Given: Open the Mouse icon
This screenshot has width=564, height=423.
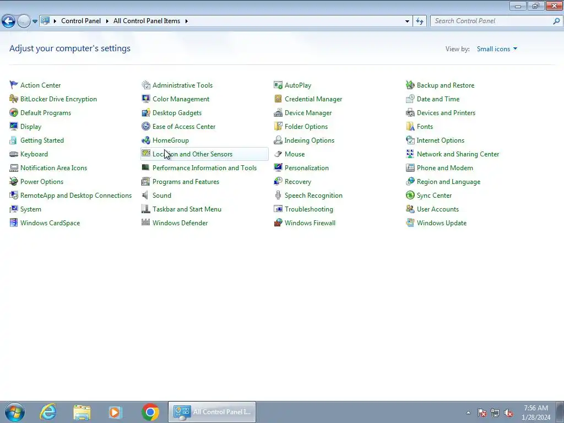Looking at the screenshot, I should click(x=278, y=154).
